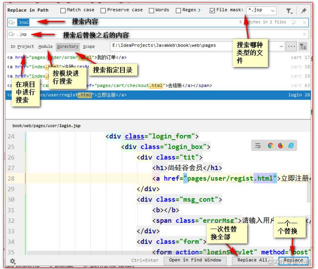This screenshot has width=318, height=269.
Task: Select the Directory scope tab
Action: [x=68, y=47]
